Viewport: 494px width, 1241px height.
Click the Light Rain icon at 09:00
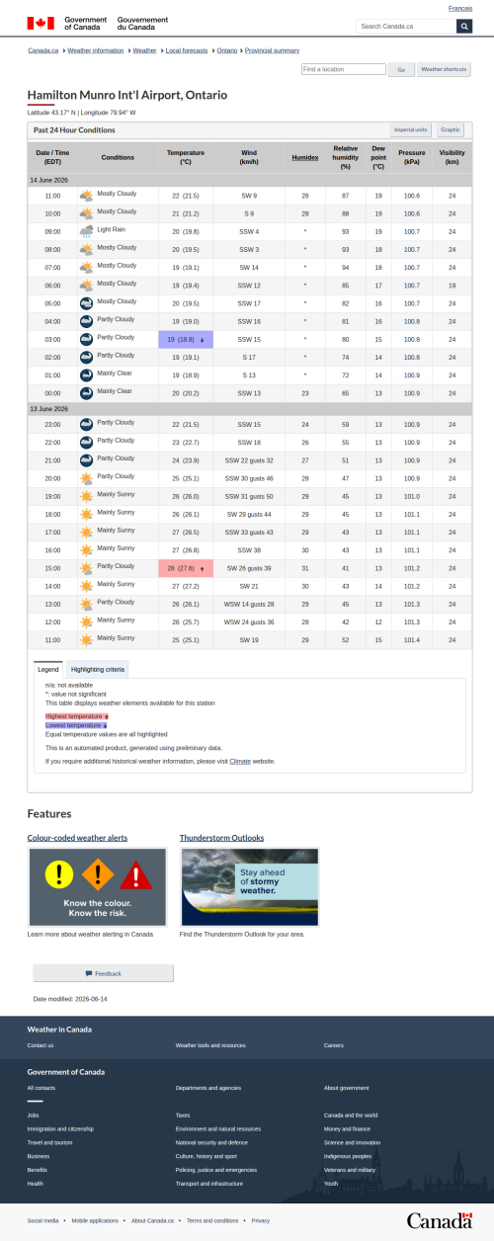pos(87,231)
